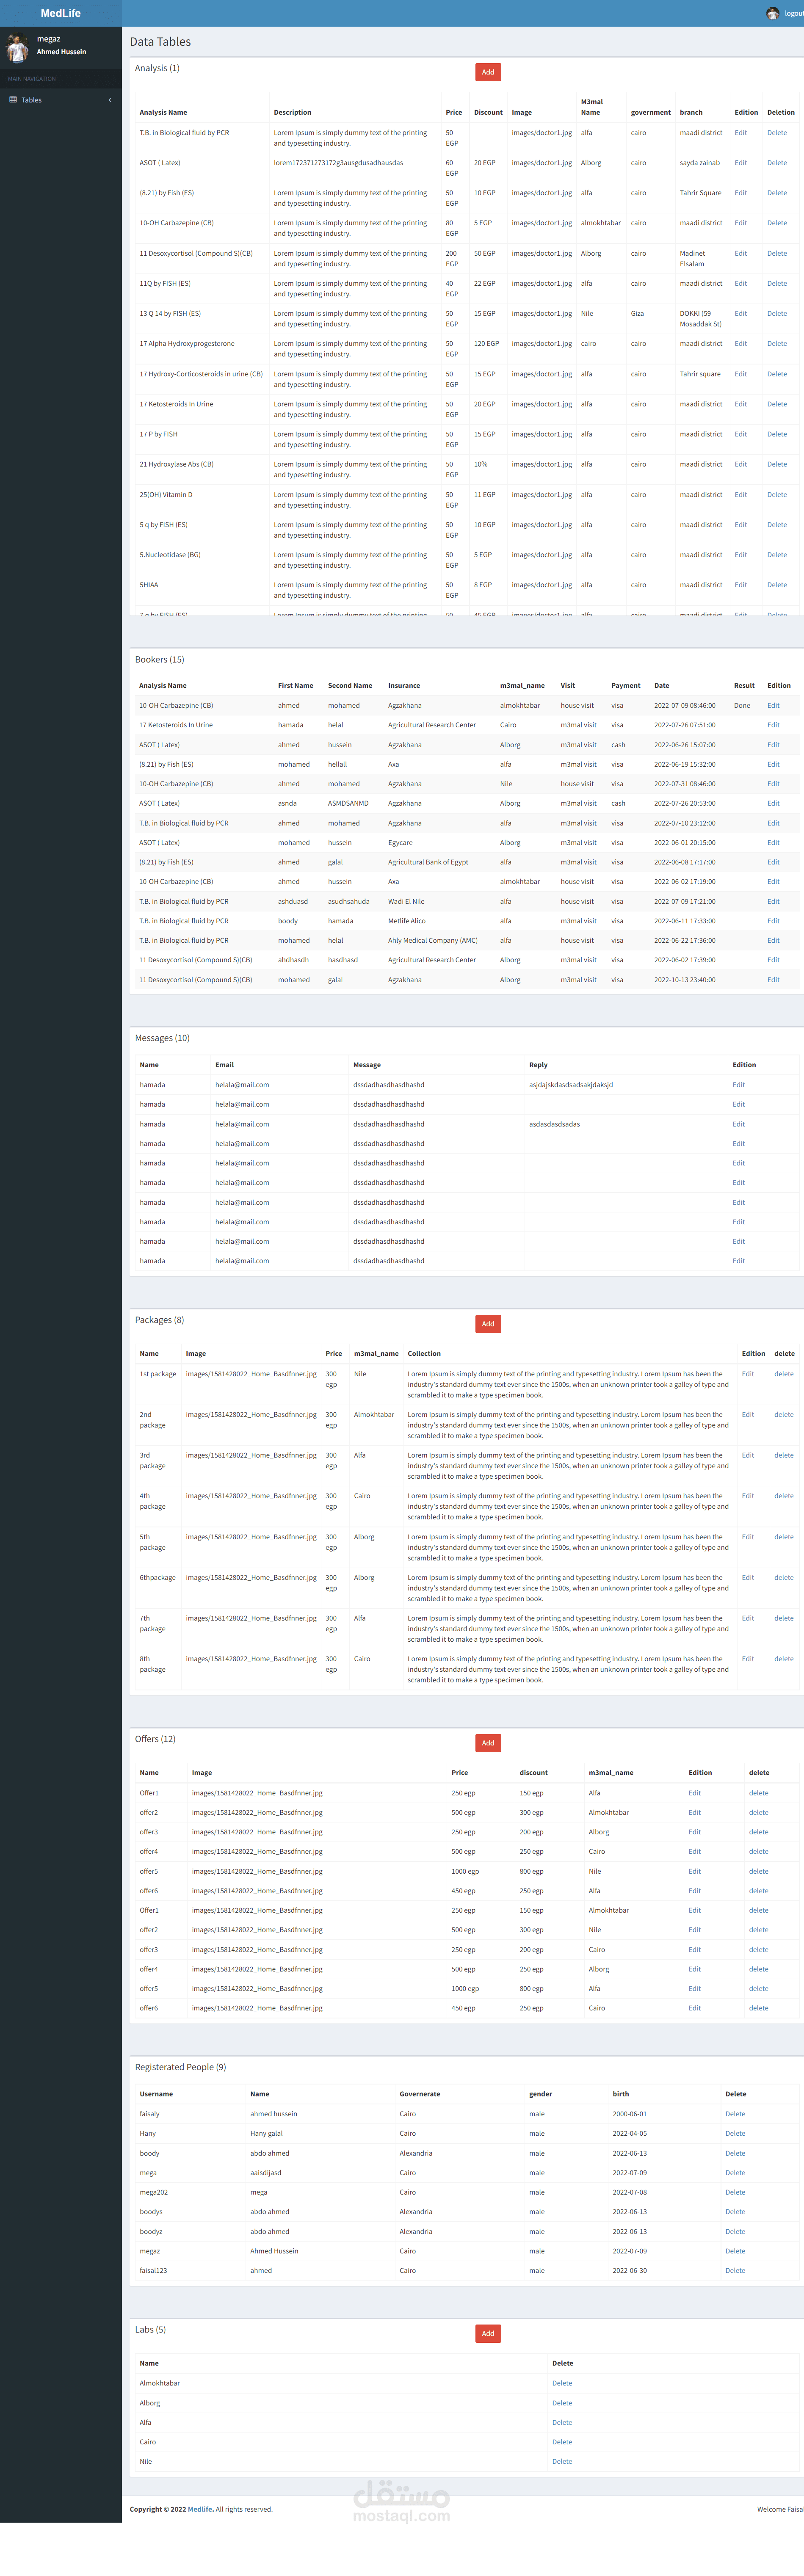
Task: Select the DOKKI (59 Mosadak St) branch cell
Action: 701,319
